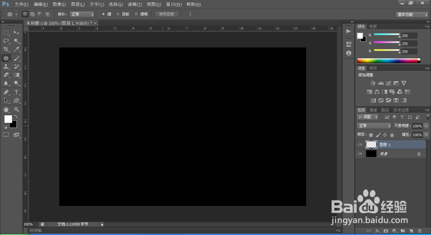Reset default foreground and background colors
The height and width of the screenshot is (235, 431).
[5, 127]
